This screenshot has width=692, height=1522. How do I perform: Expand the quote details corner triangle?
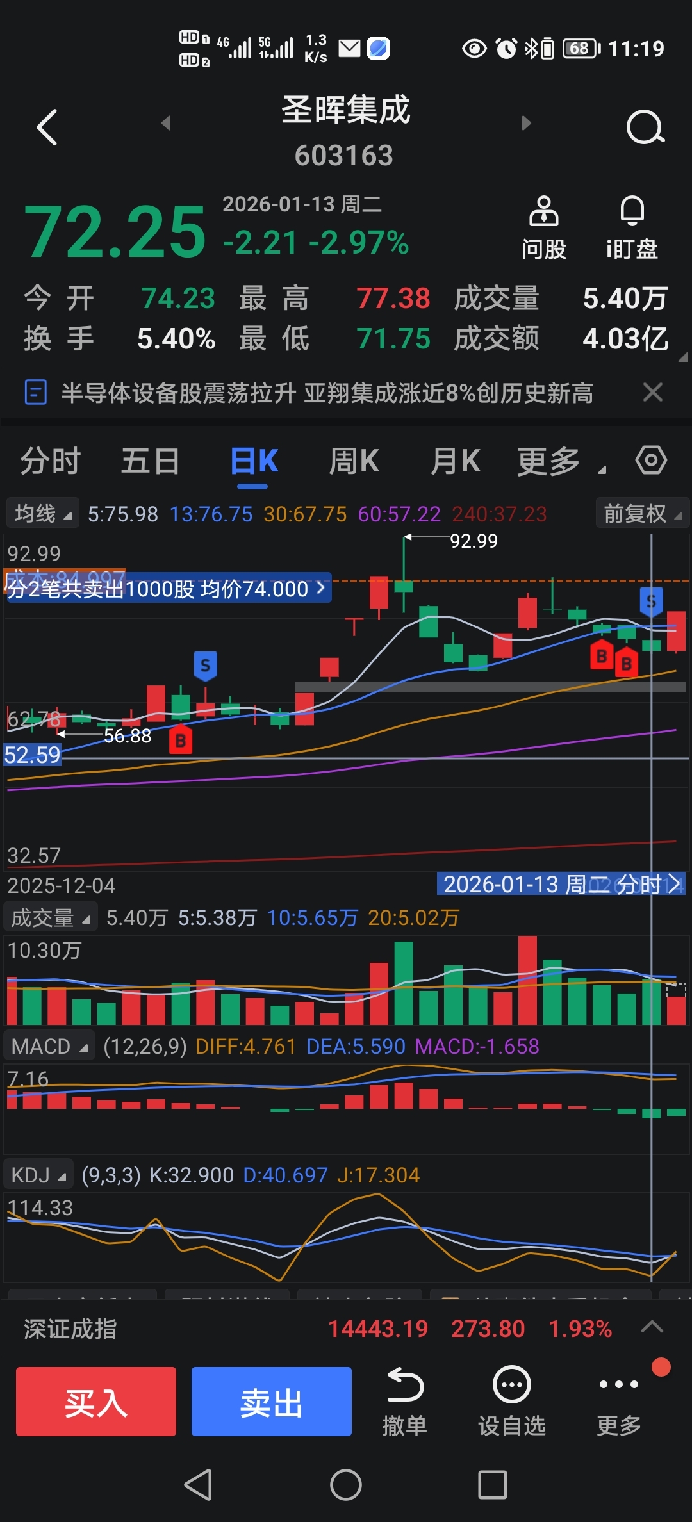tap(683, 357)
